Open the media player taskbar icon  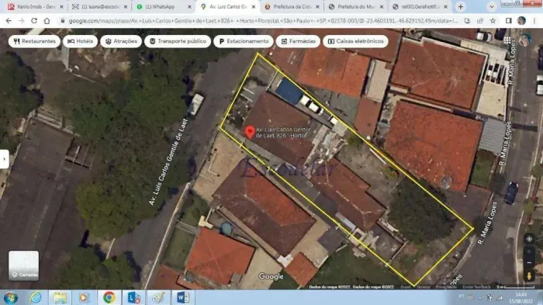pos(84,298)
